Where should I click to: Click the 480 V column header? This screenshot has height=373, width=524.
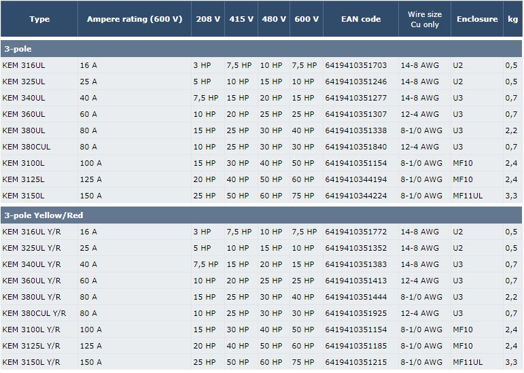click(274, 19)
